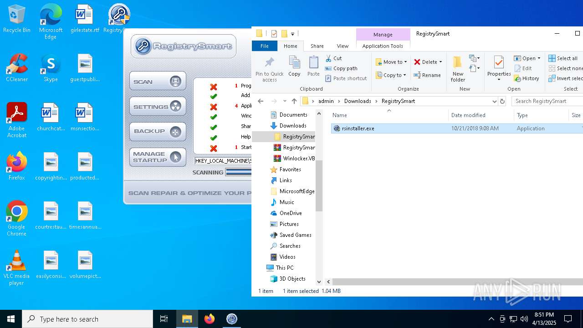Image resolution: width=583 pixels, height=328 pixels.
Task: Click Cut in the Clipboard group
Action: [333, 58]
